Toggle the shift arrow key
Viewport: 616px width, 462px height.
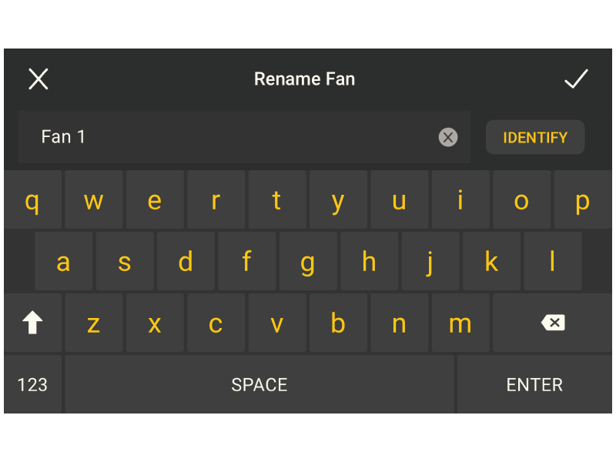(32, 323)
